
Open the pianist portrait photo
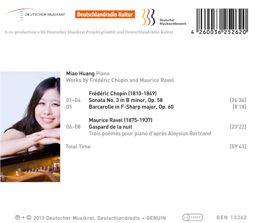[30, 127]
